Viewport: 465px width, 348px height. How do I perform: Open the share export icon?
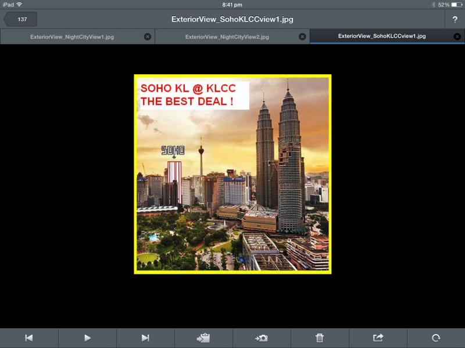pyautogui.click(x=378, y=338)
